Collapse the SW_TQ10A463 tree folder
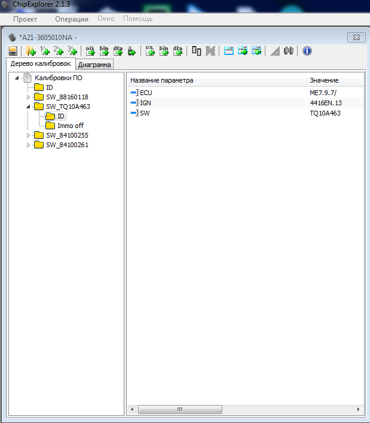Image resolution: width=370 pixels, height=423 pixels. point(28,106)
